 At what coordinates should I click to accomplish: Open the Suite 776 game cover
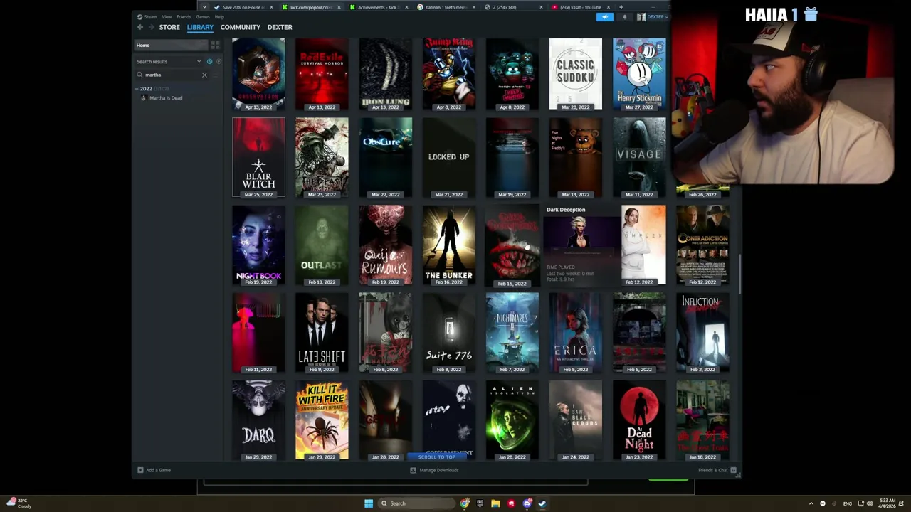pyautogui.click(x=448, y=332)
